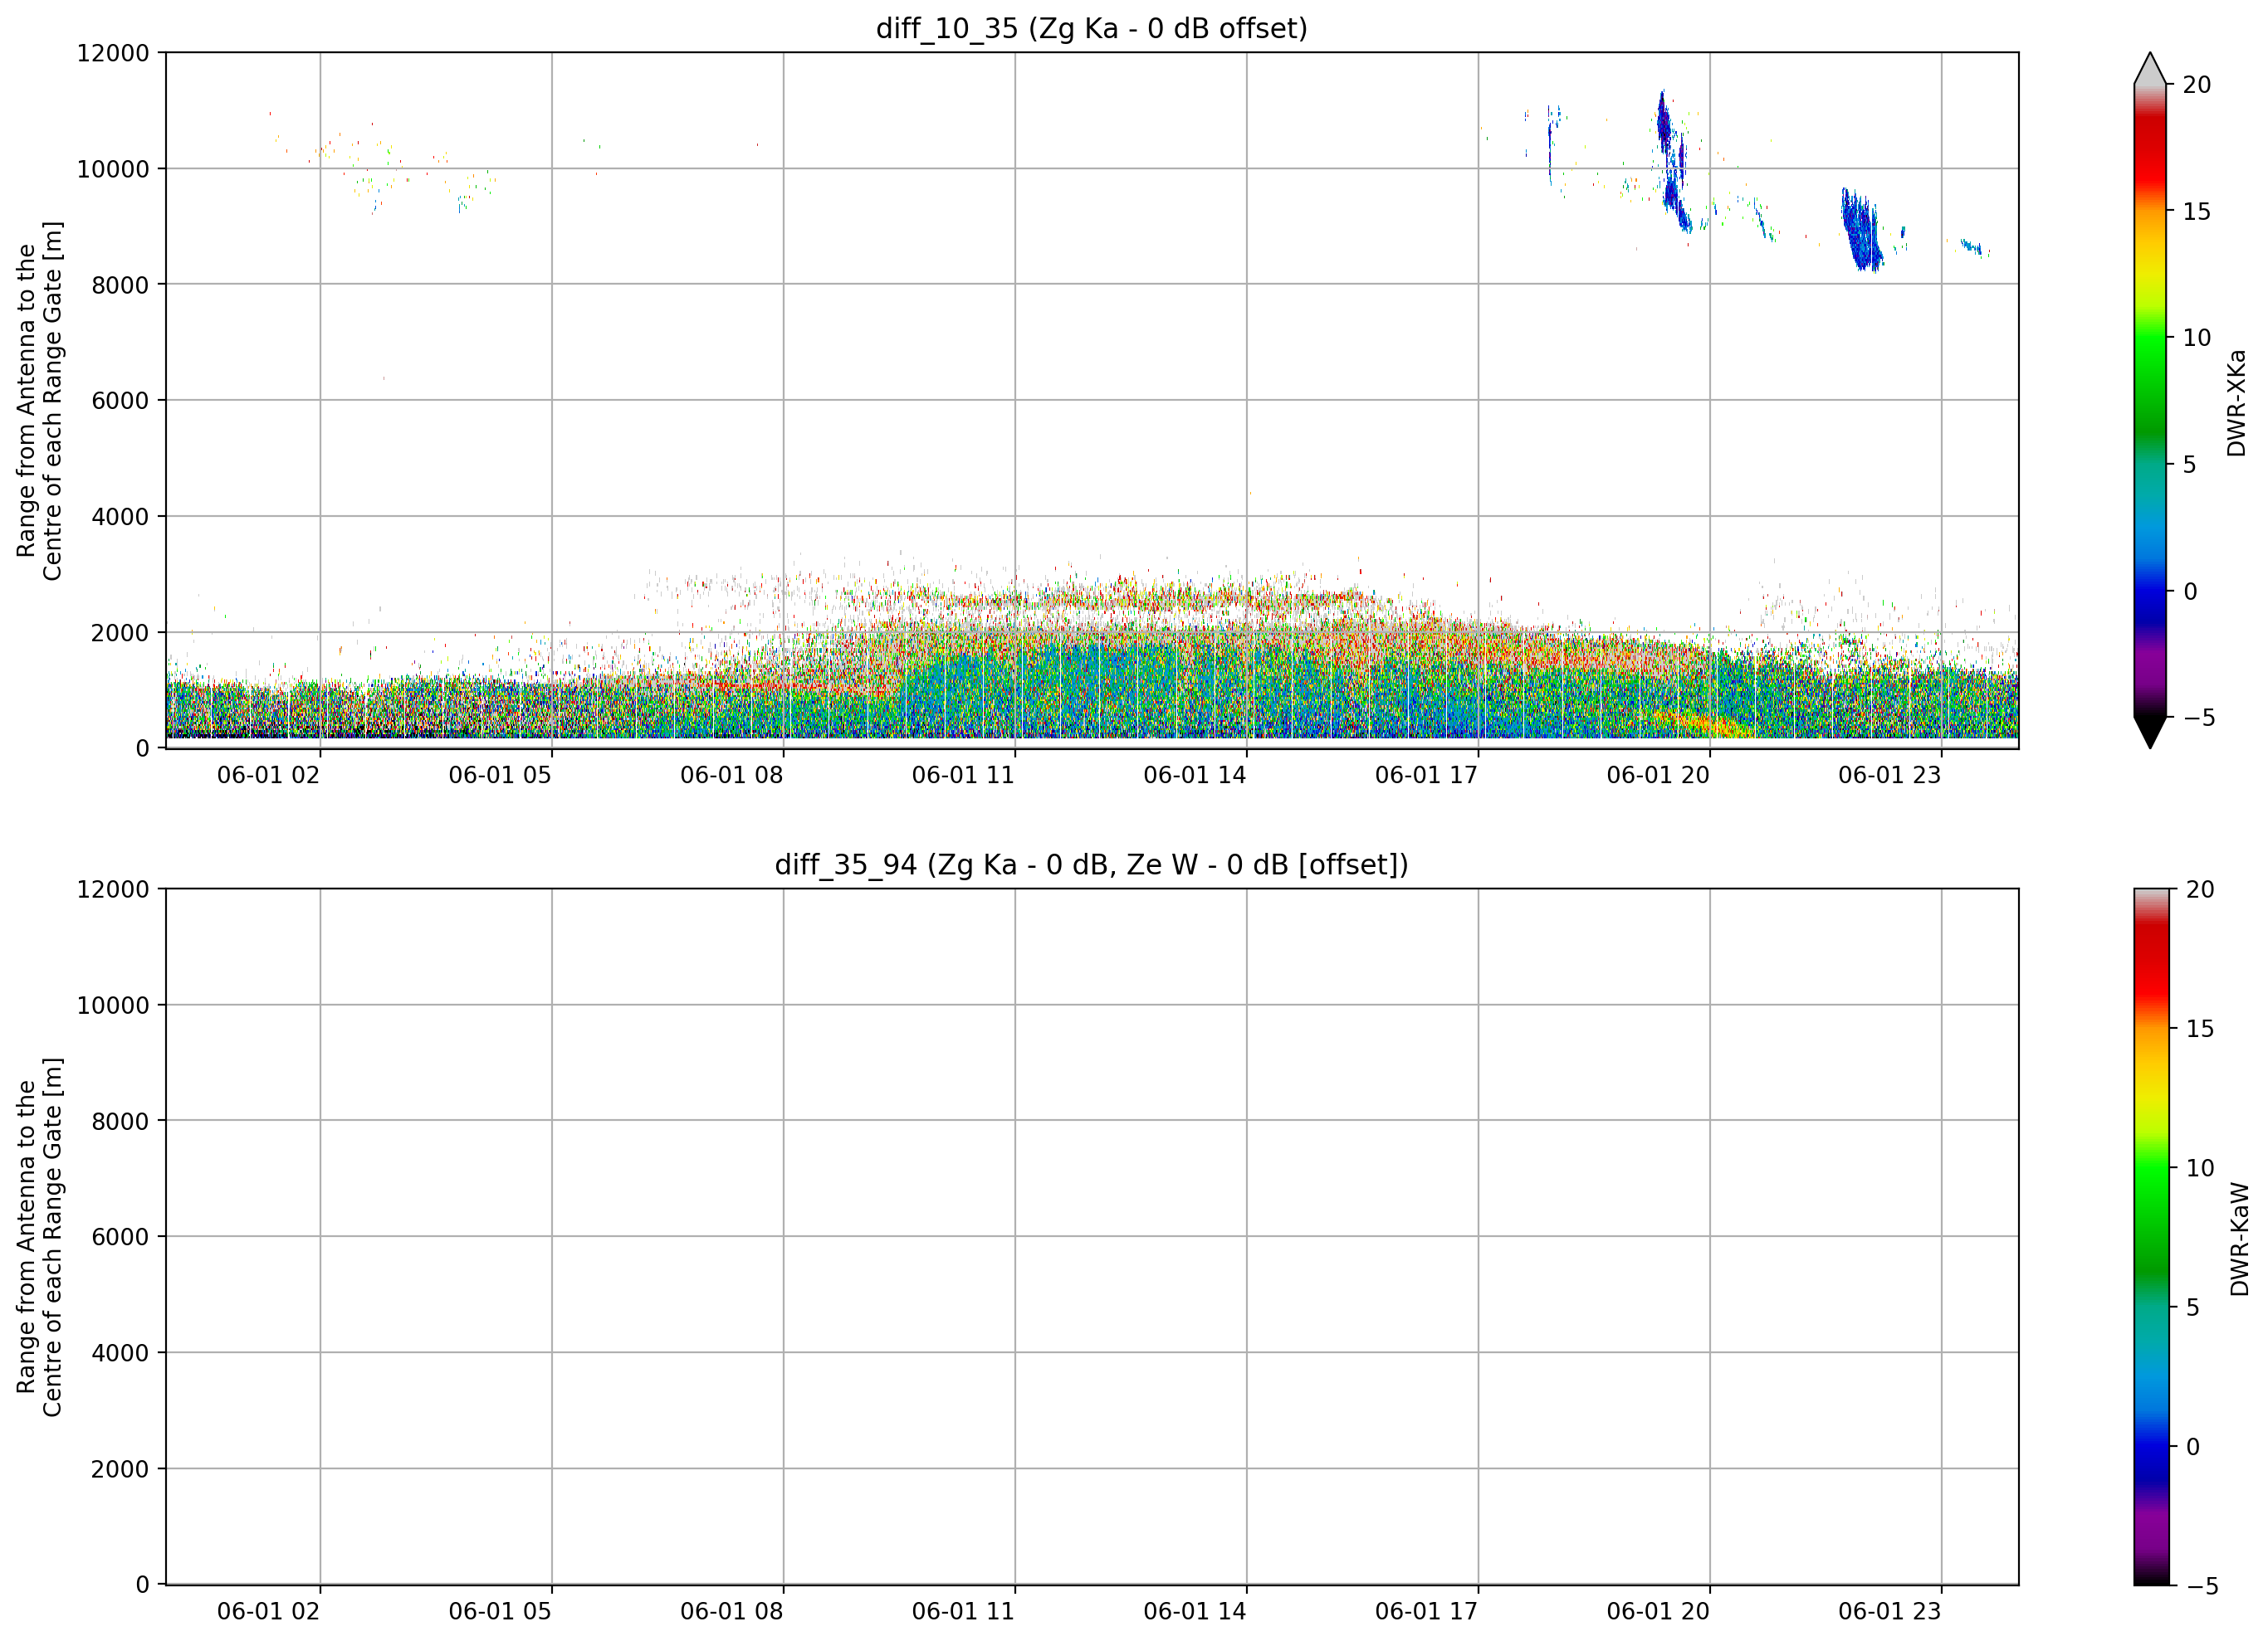The width and height of the screenshot is (2268, 1641).
Task: Click the '4000' y-axis tick of the bottom plot
Action: click(119, 1353)
